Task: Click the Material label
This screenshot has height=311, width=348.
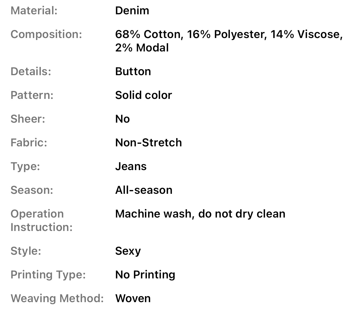Action: click(x=34, y=11)
